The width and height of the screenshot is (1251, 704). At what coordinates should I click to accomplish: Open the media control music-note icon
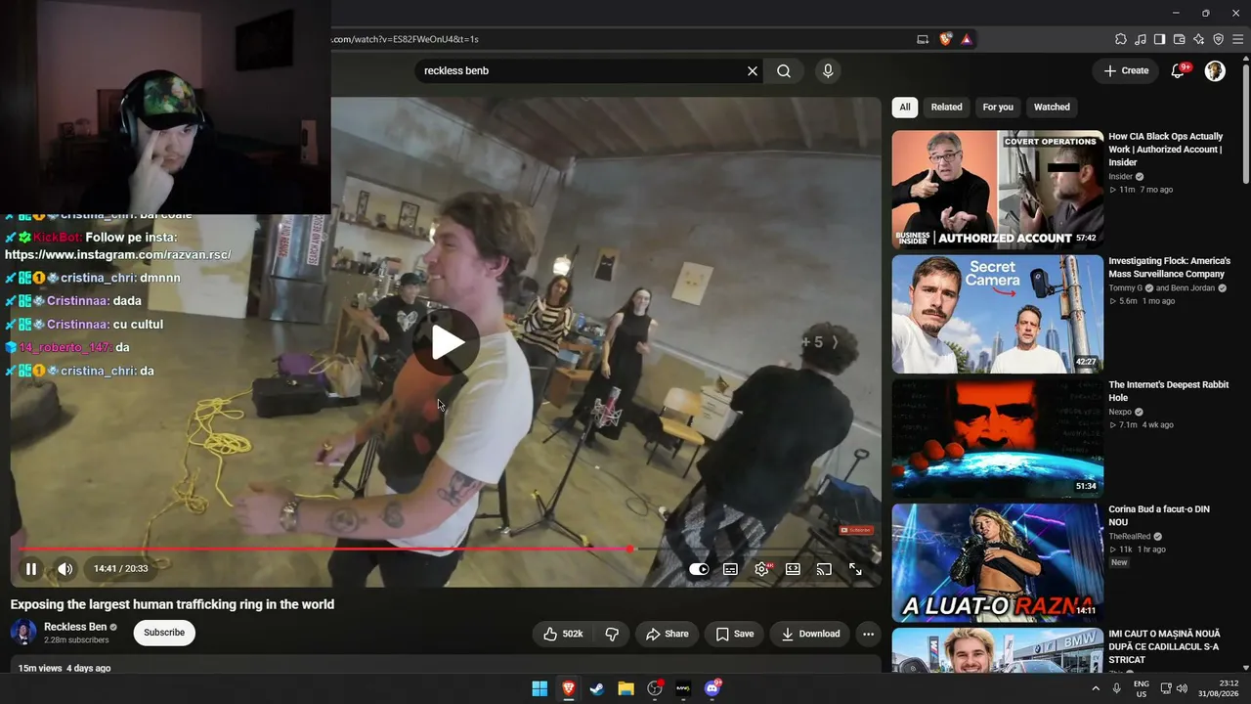(1141, 39)
